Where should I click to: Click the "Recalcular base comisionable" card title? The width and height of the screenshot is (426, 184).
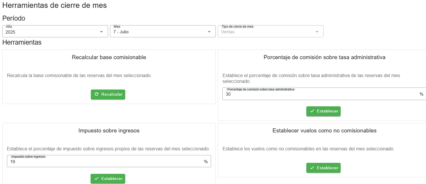(x=109, y=57)
